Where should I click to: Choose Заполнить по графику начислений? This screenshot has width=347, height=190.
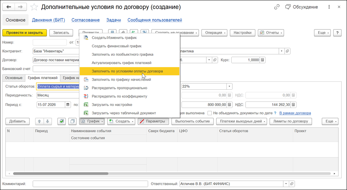130,80
